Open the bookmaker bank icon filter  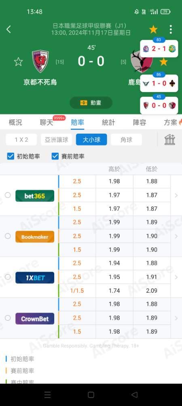click(170, 140)
